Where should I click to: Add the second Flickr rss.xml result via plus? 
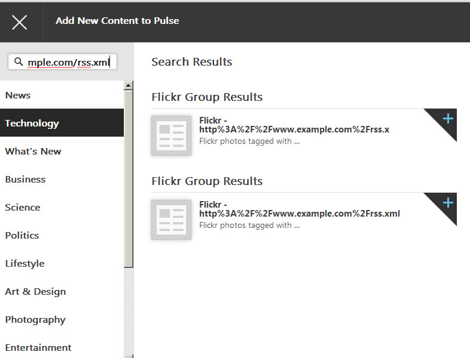point(448,203)
